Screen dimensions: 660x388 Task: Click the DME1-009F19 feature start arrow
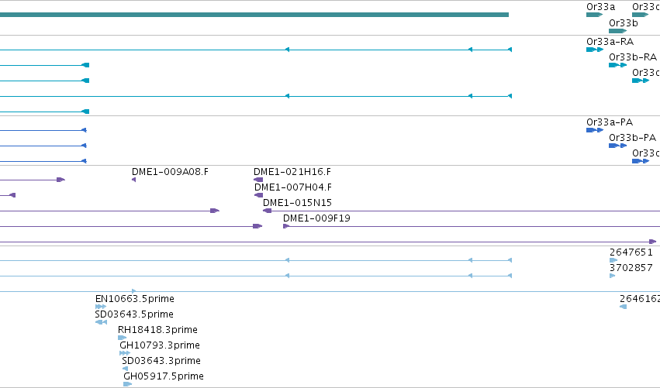coord(286,226)
